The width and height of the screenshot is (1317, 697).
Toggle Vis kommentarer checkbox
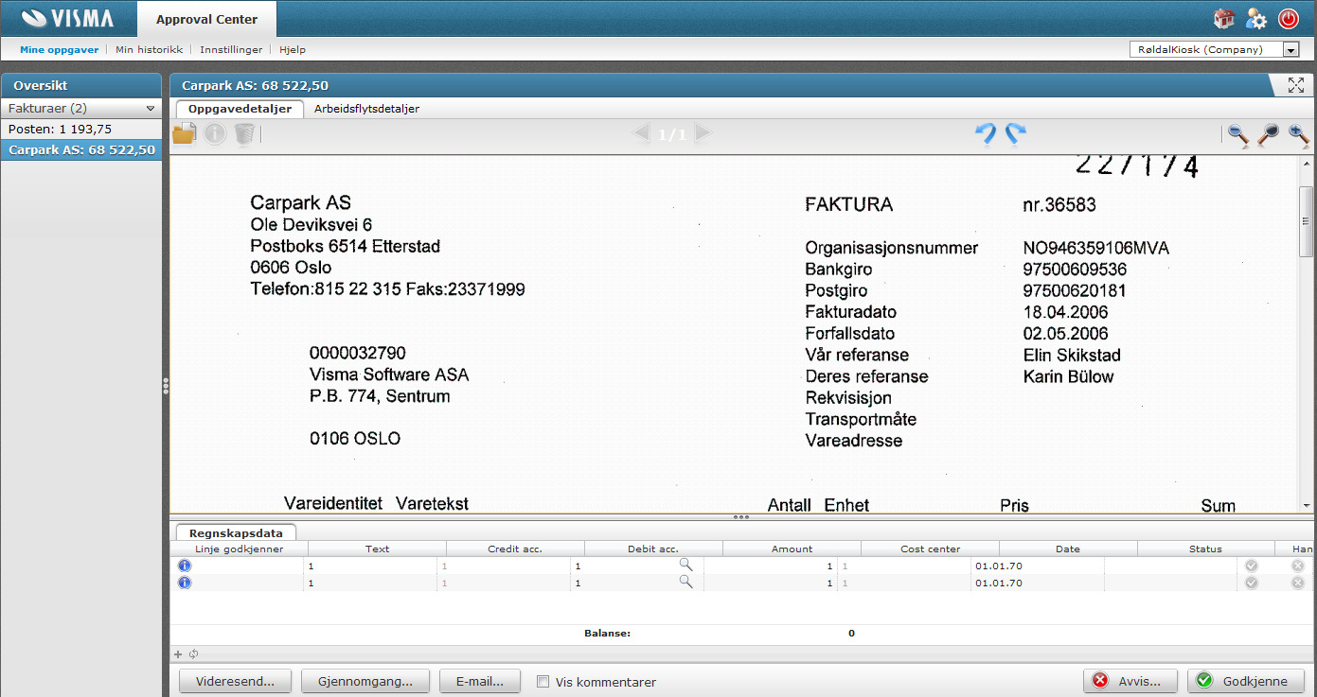tap(543, 681)
